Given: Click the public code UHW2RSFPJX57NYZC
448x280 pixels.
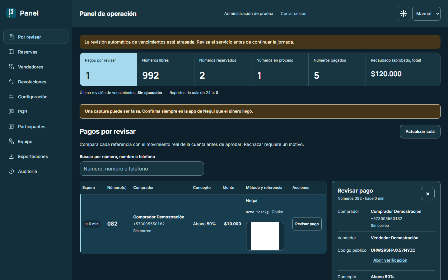Looking at the screenshot, I should coord(393,250).
